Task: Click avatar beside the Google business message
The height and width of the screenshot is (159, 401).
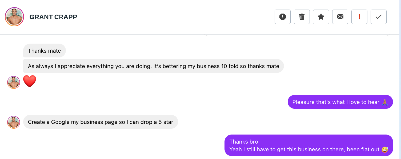Action: click(x=14, y=122)
